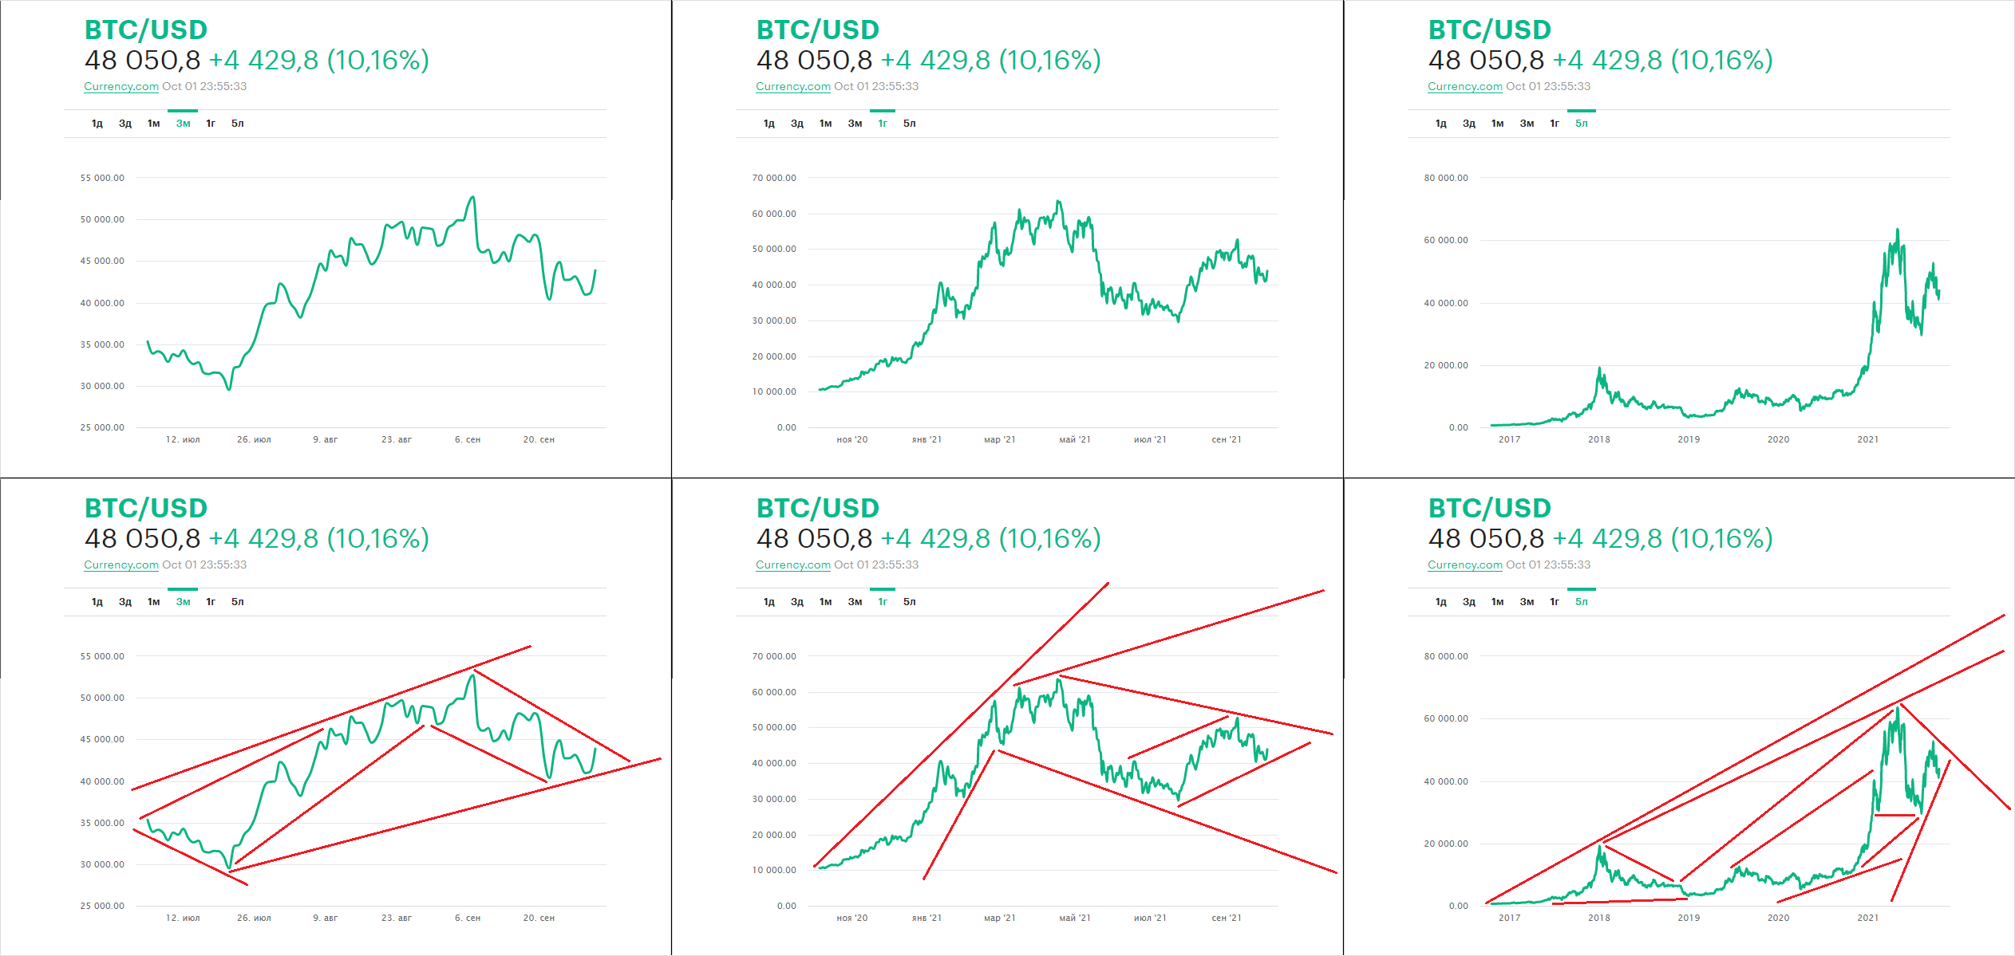Choose 3д range in unannotated 5-year chart
Image resolution: width=2015 pixels, height=956 pixels.
pos(1469,124)
